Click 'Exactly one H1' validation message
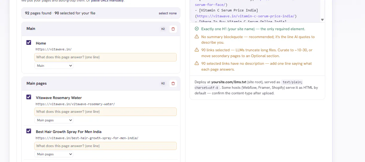Screen dimensions: 365x162 253,29
